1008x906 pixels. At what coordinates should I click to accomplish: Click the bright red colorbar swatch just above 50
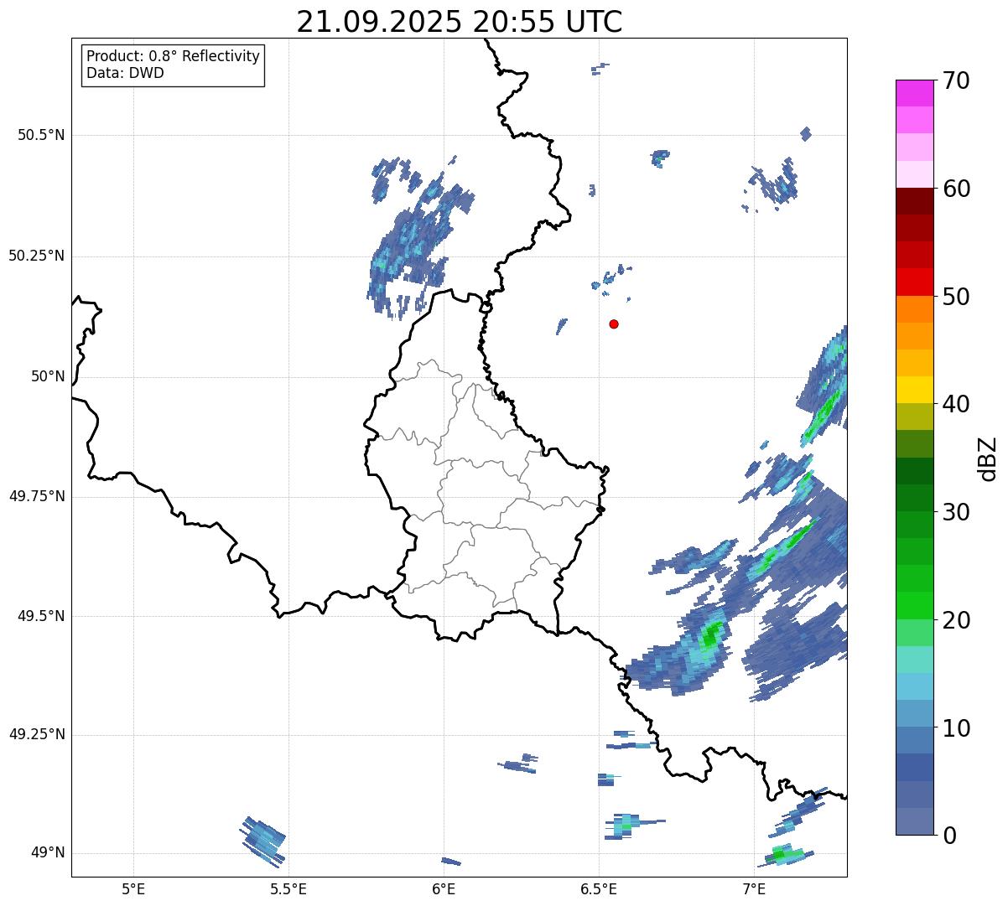[914, 282]
